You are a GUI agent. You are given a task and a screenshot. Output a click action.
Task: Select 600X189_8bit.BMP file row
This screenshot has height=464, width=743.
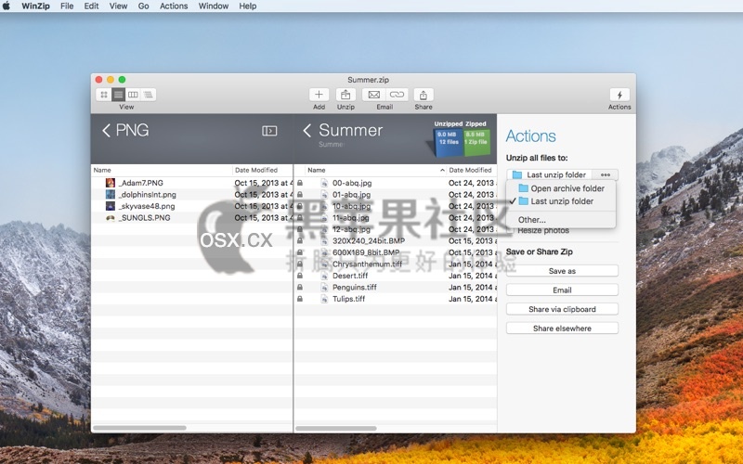point(396,252)
